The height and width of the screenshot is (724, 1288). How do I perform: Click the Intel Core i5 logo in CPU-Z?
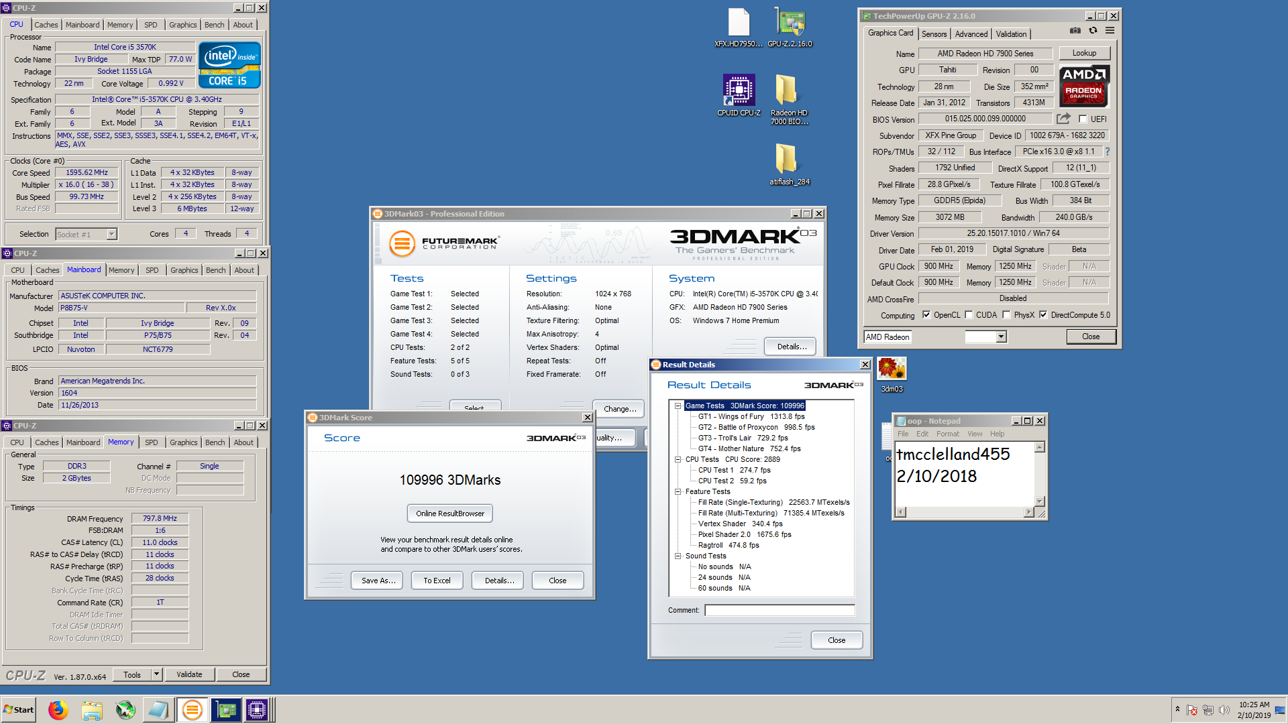tap(229, 66)
